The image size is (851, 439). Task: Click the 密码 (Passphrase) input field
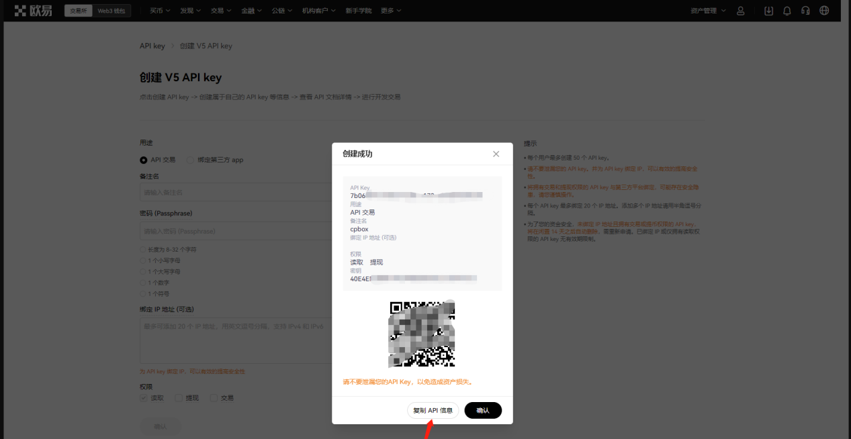(x=235, y=231)
